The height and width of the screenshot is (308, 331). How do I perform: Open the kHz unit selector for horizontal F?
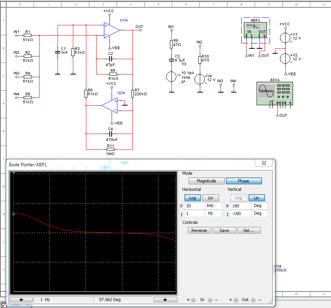[x=213, y=206]
